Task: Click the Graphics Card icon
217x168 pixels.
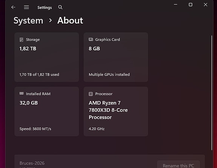Action: click(x=91, y=39)
